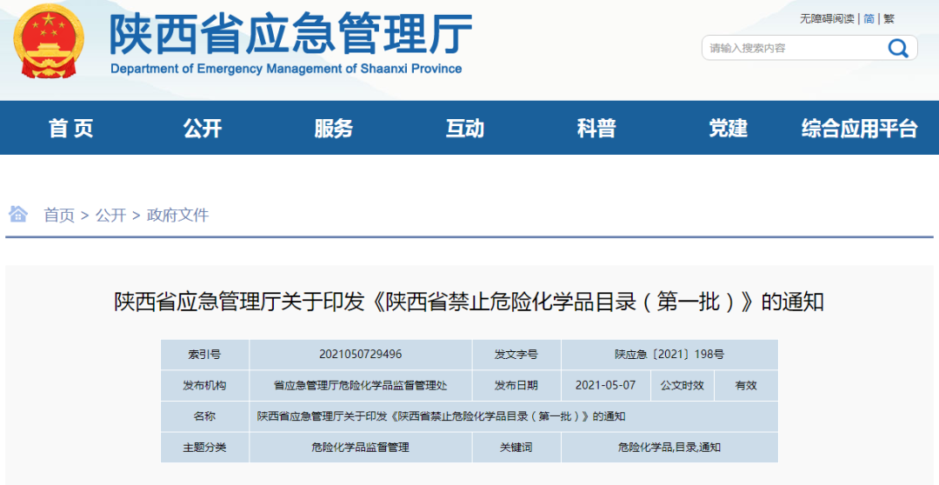The width and height of the screenshot is (939, 485).
Task: Select issuing agency 省应急管理厅危险化学品监督管理处
Action: tap(361, 385)
